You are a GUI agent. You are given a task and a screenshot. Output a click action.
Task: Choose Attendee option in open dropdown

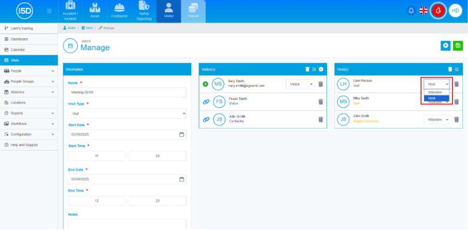pyautogui.click(x=437, y=93)
